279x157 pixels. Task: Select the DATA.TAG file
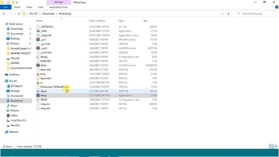(45, 61)
